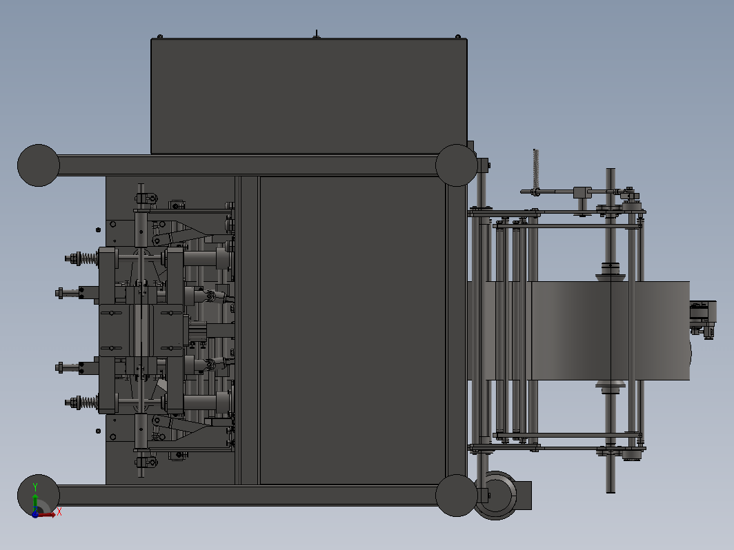
Task: Pick the bottom-right round foot pad
Action: click(457, 496)
